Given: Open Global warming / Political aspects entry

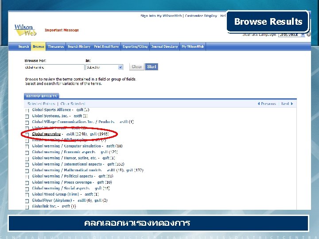Looking at the screenshot, I should (62, 176).
